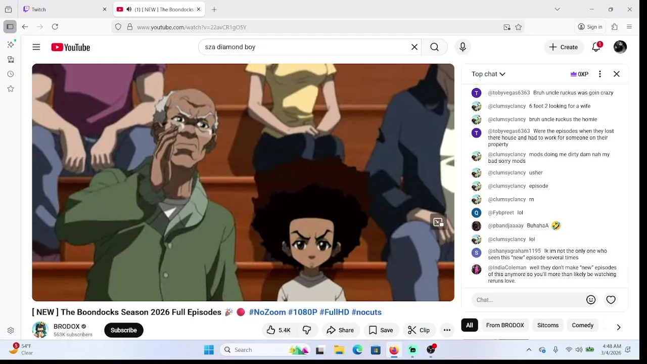
Task: Open the 0XP channel points badge
Action: 579,74
